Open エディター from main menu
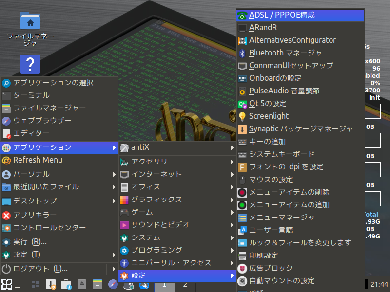 coord(59,133)
